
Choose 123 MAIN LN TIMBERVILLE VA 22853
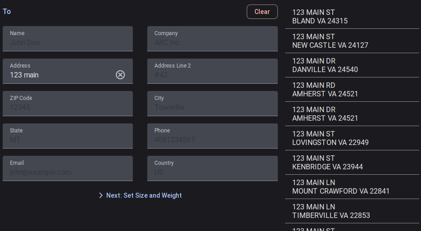point(352,211)
